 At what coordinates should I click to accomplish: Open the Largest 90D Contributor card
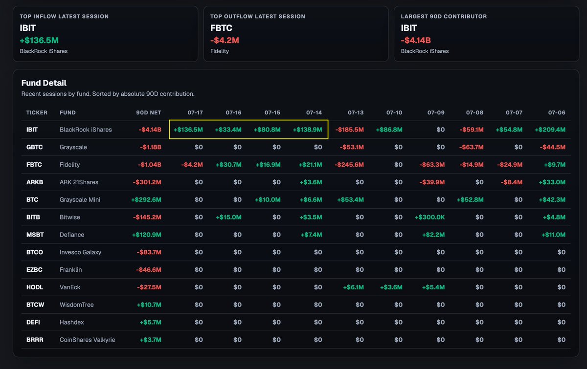[486, 34]
